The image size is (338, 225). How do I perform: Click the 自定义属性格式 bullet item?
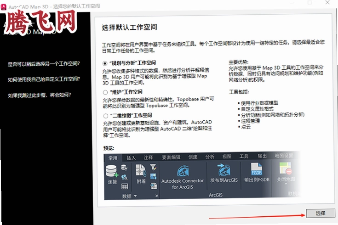pyautogui.click(x=257, y=109)
